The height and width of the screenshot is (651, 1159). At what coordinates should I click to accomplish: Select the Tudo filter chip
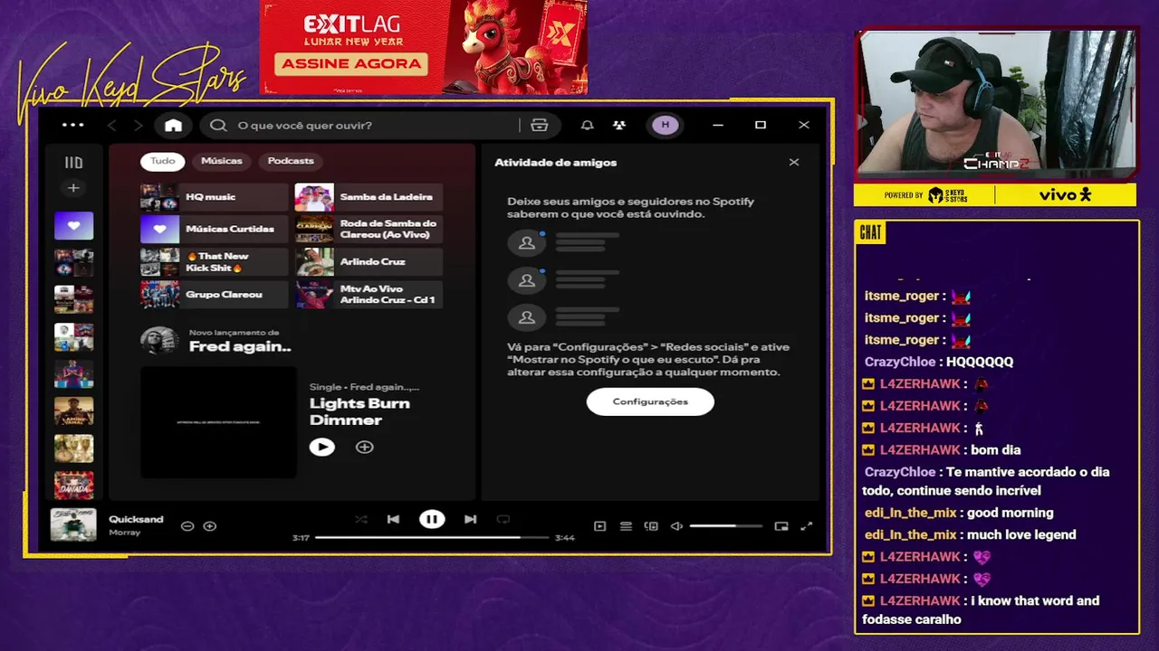[163, 161]
